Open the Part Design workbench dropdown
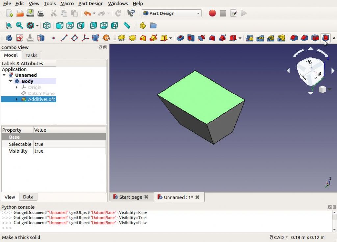The image size is (337, 242). [x=171, y=13]
